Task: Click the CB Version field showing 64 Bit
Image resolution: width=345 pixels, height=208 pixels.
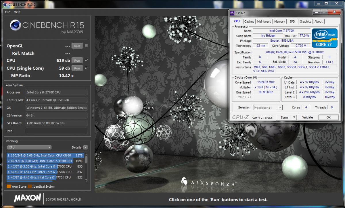Action: click(56, 115)
